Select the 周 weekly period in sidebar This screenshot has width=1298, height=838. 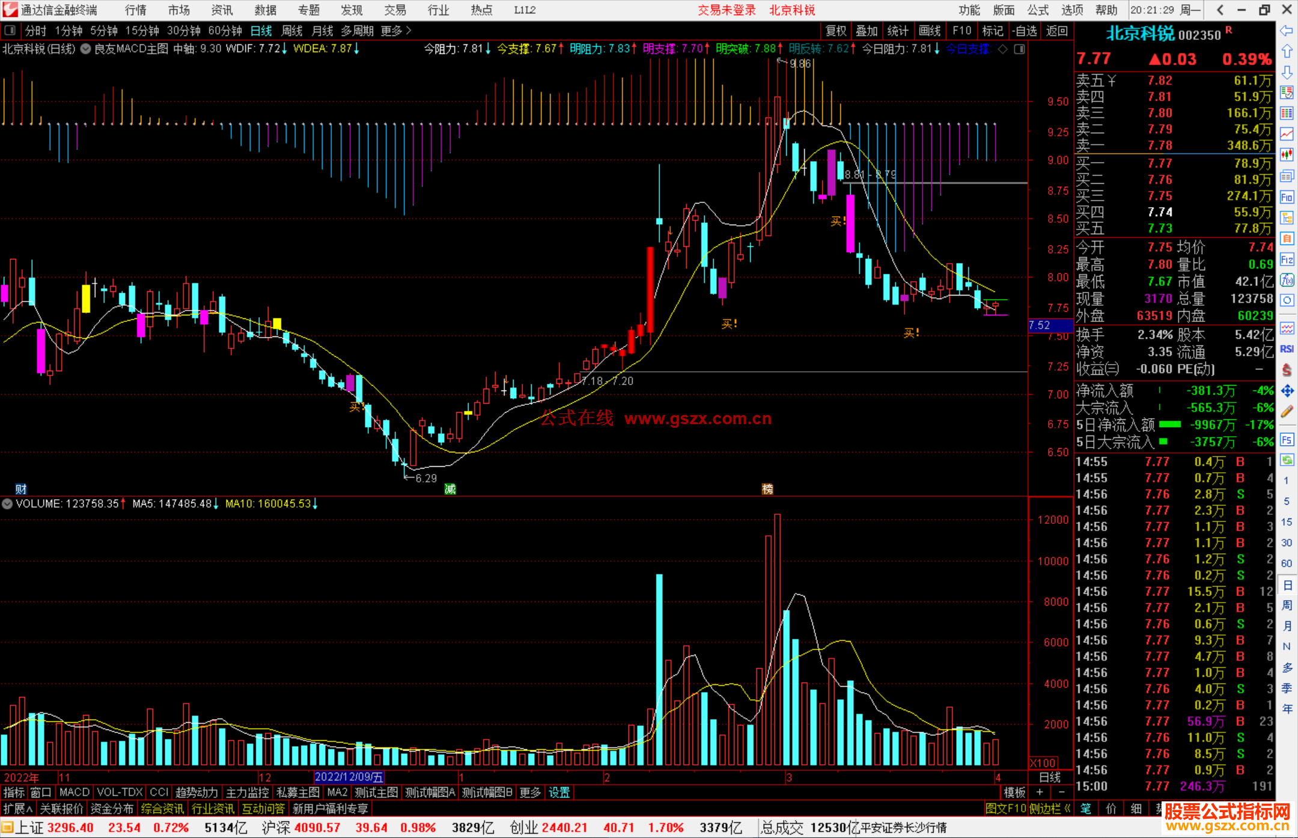1287,606
